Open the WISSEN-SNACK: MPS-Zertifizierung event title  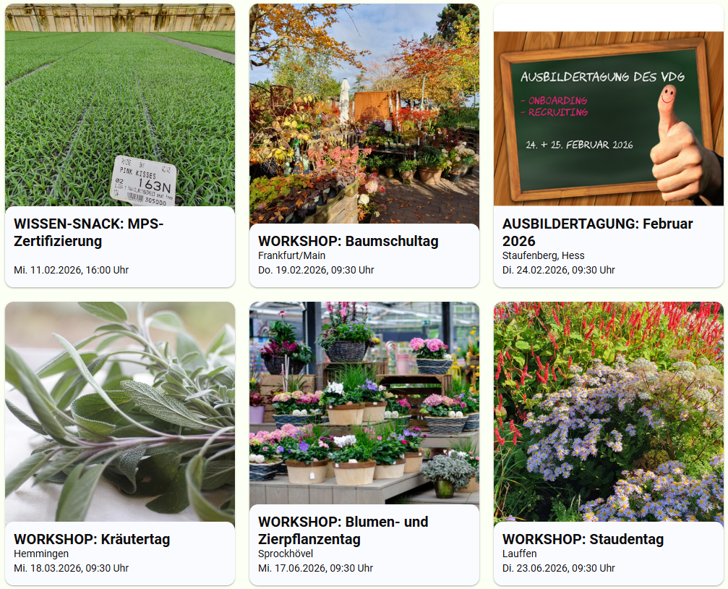point(89,232)
